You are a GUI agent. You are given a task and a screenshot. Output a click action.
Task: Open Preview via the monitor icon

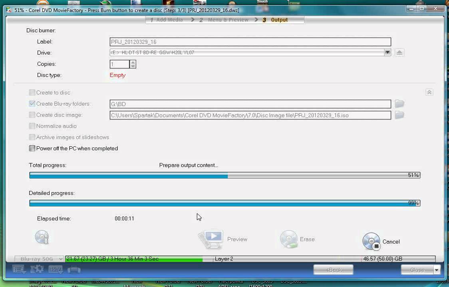point(211,239)
